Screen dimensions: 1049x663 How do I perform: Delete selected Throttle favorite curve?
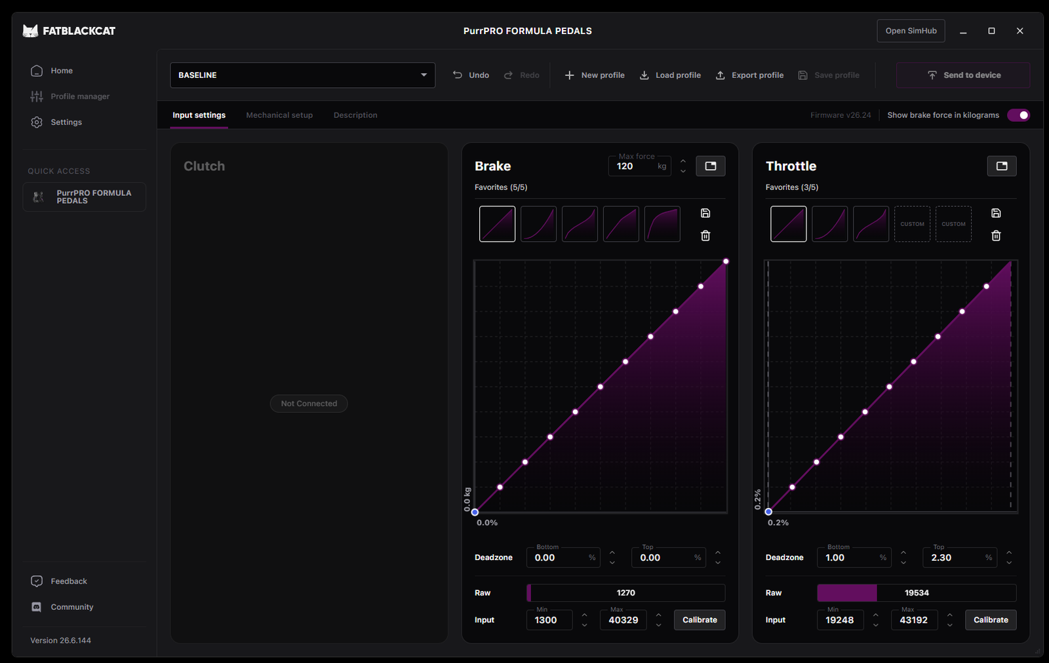(996, 236)
